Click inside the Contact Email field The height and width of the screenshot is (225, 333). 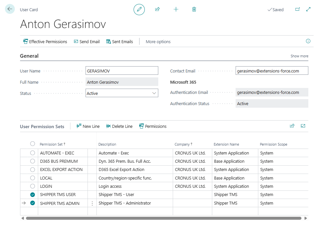pos(271,70)
